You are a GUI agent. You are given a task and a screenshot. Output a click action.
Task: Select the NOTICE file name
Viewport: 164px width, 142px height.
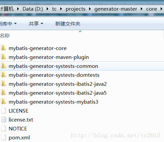pyautogui.click(x=18, y=129)
